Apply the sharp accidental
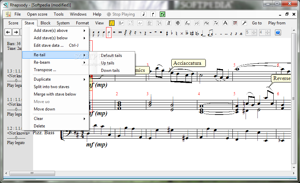Screen dimensions: 300x183 pyautogui.click(x=167, y=33)
